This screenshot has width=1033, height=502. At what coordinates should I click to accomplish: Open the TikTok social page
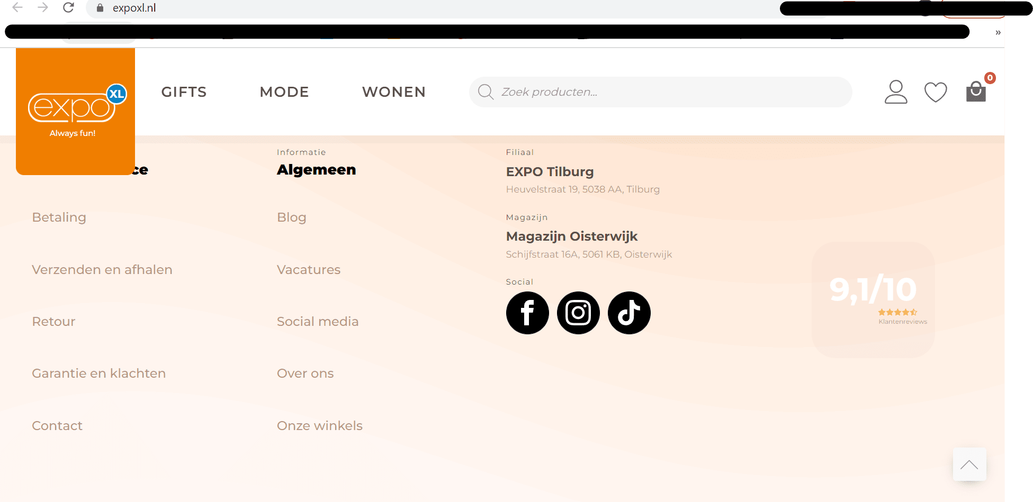coord(628,313)
